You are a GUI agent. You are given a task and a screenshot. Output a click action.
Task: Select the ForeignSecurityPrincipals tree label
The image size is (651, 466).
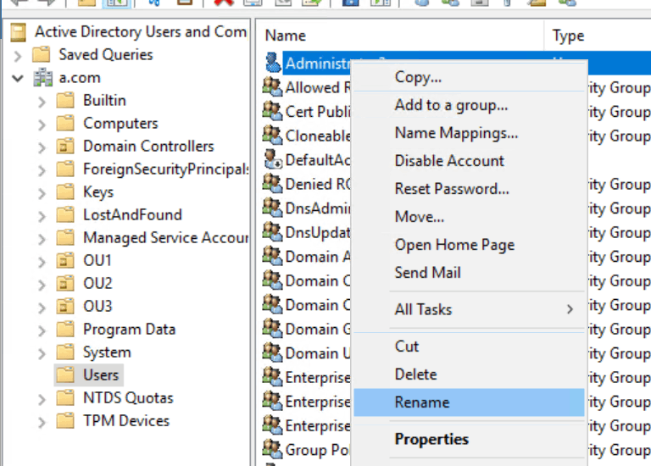165,169
